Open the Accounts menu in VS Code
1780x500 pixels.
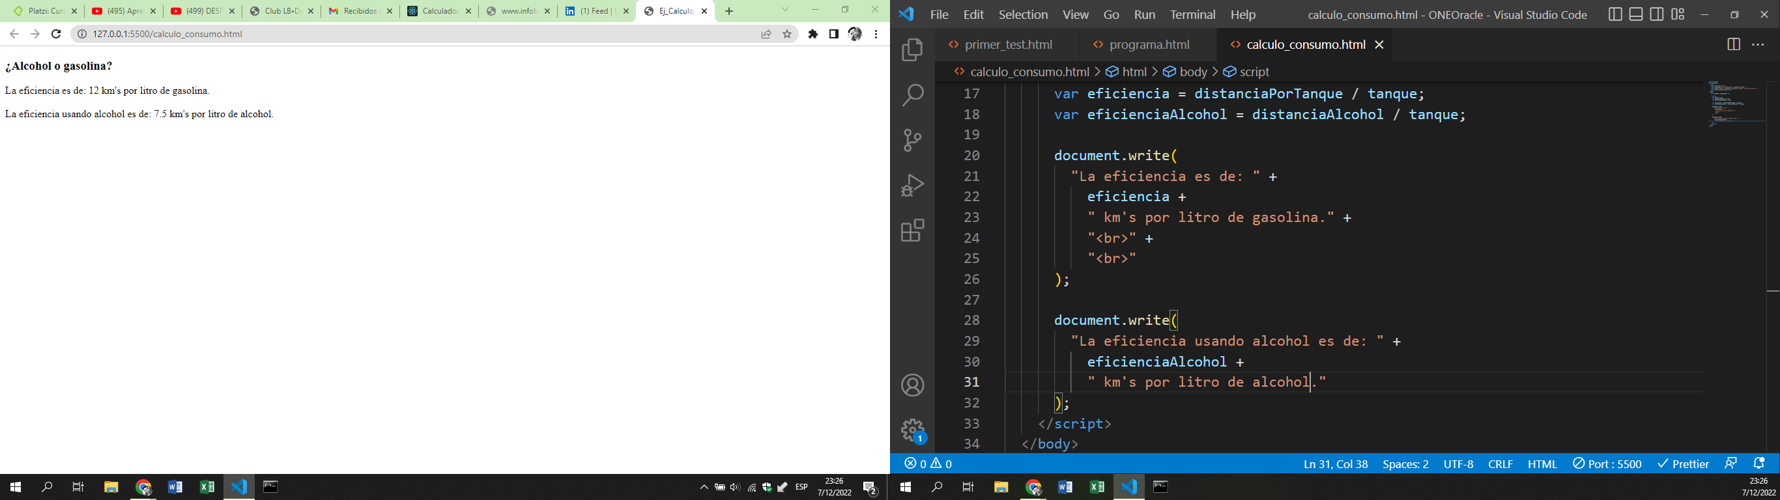coord(912,385)
